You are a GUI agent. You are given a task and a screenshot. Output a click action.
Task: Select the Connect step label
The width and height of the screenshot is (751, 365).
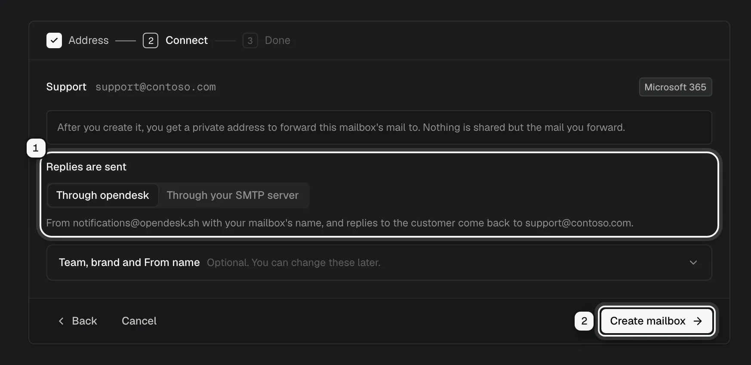point(187,40)
